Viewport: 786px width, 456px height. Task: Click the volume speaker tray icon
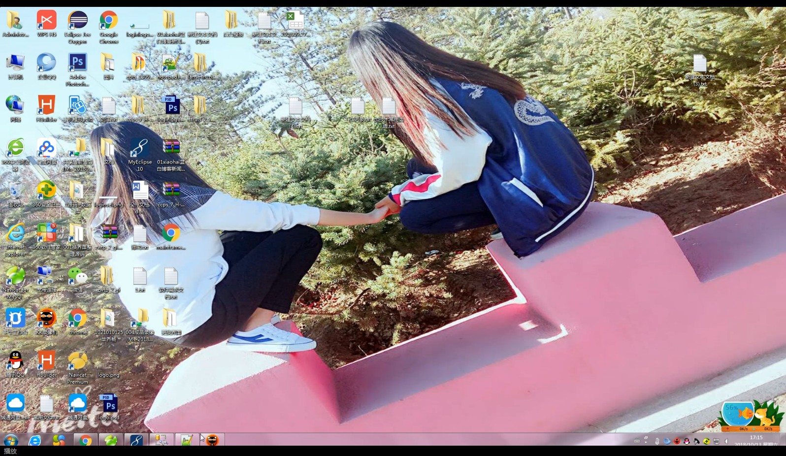[726, 441]
